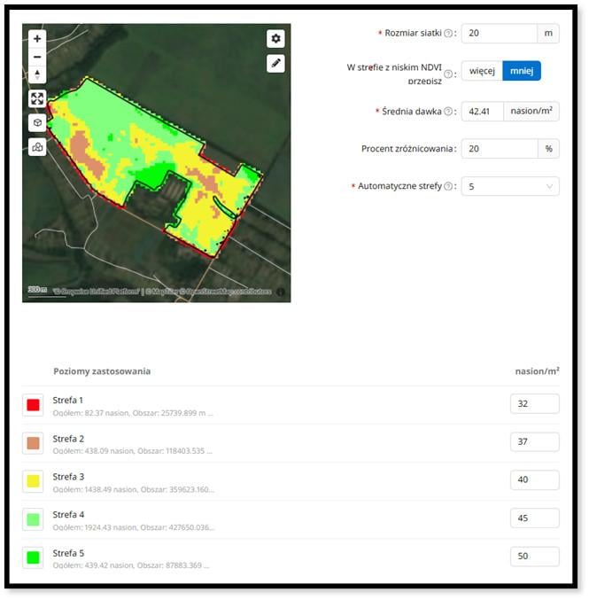This screenshot has width=589, height=600.
Task: Select the 'więcej' option
Action: pos(482,71)
